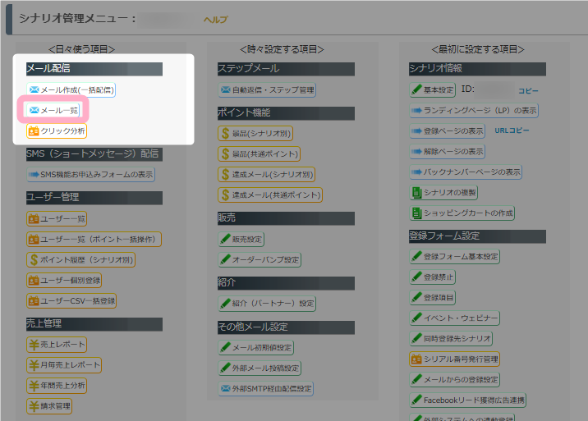The width and height of the screenshot is (588, 421).
Task: Click the URLコピー link
Action: click(512, 130)
